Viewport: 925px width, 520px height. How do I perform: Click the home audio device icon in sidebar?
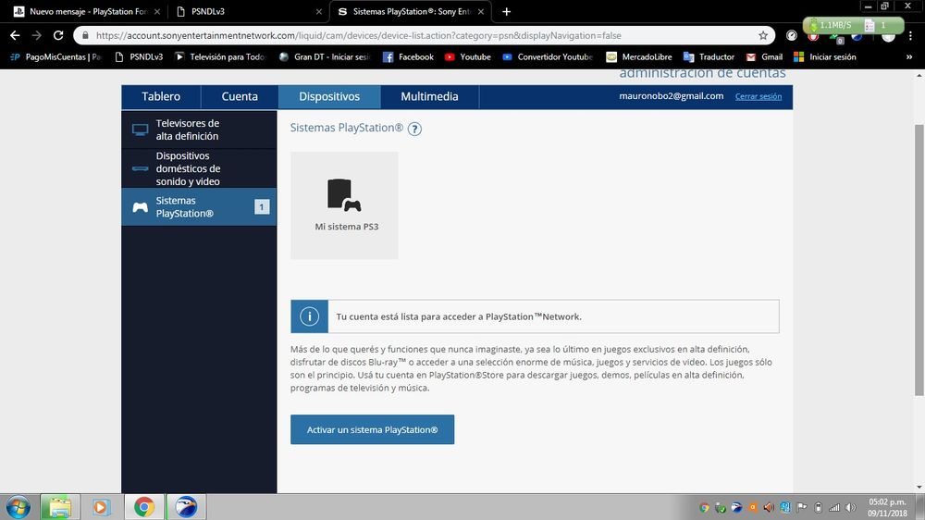(x=141, y=168)
